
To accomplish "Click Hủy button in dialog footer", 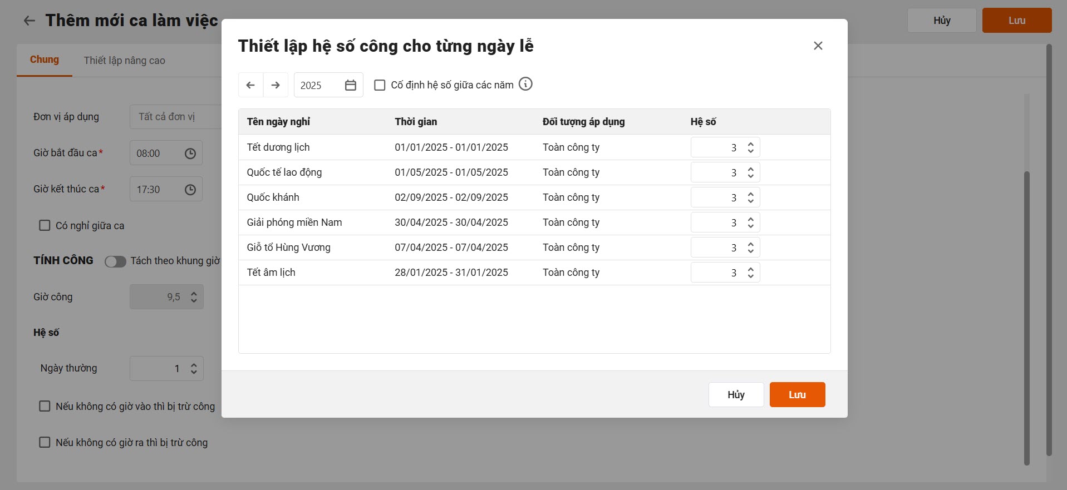I will pyautogui.click(x=736, y=394).
